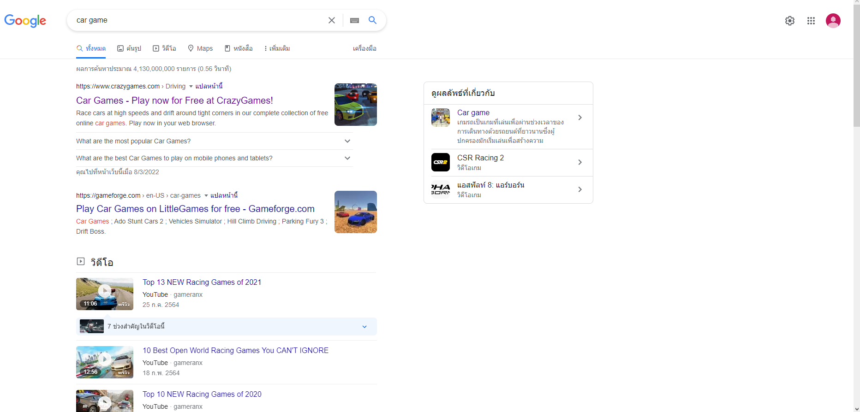
Task: Click the '25 ก.ค. 2564' video date
Action: click(161, 305)
